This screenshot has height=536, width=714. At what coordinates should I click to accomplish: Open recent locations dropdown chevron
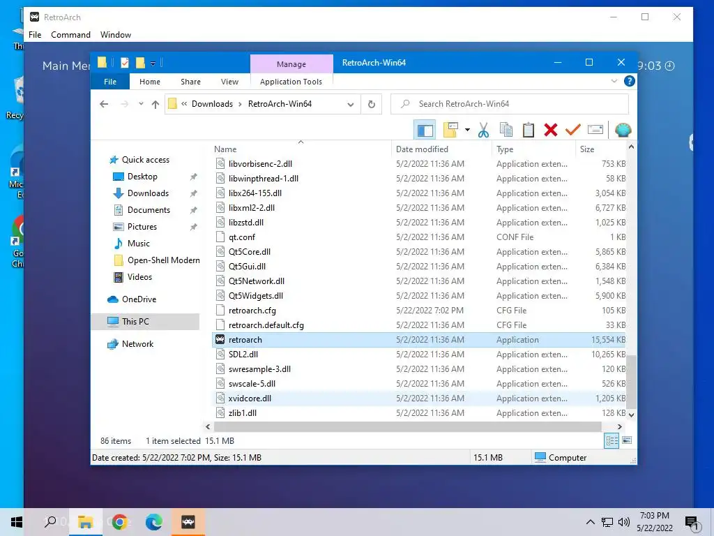[141, 104]
